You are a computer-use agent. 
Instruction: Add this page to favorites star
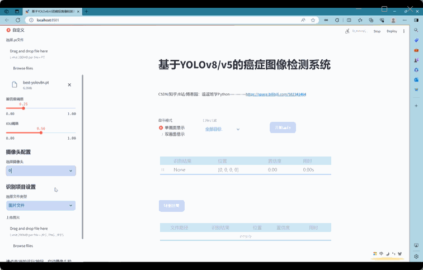[x=313, y=20]
